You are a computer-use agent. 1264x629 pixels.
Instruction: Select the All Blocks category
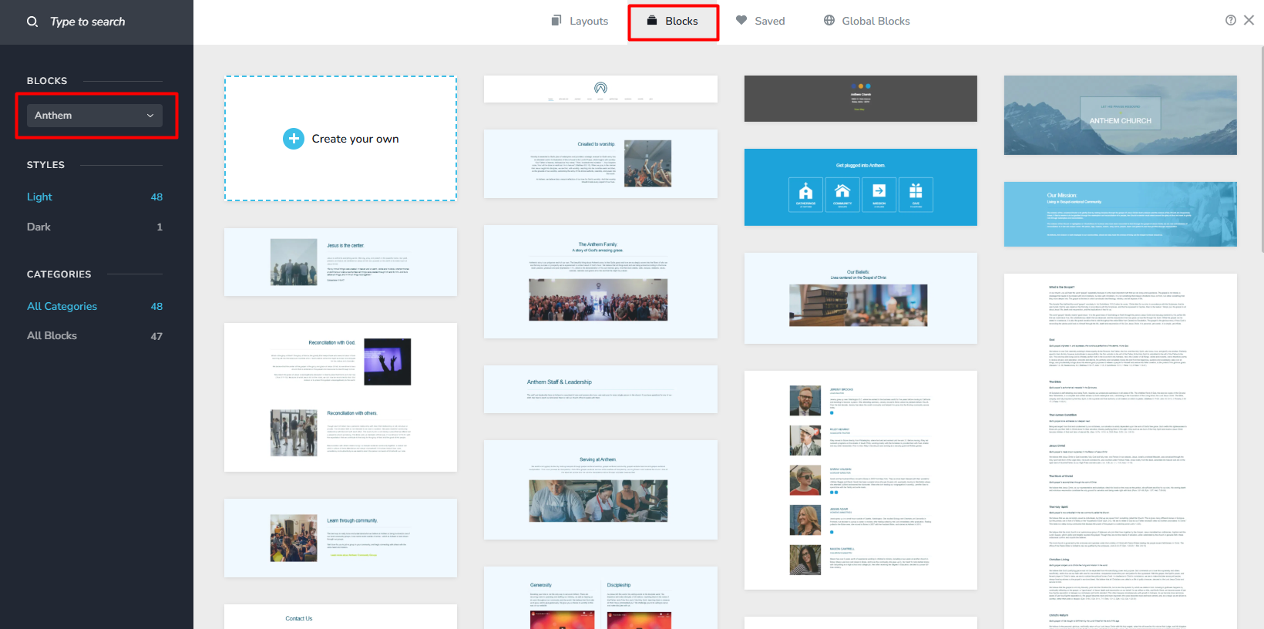point(52,335)
